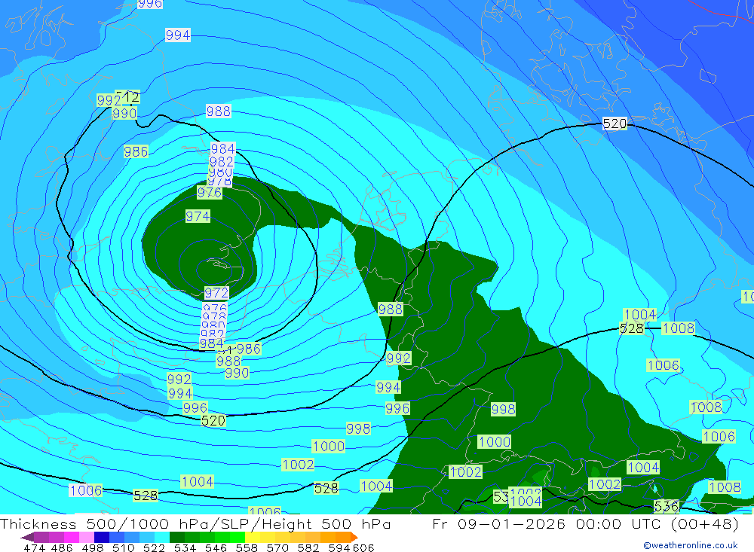This screenshot has height=552, width=754.
Task: Select the 536 height contour label
Action: coord(666,506)
